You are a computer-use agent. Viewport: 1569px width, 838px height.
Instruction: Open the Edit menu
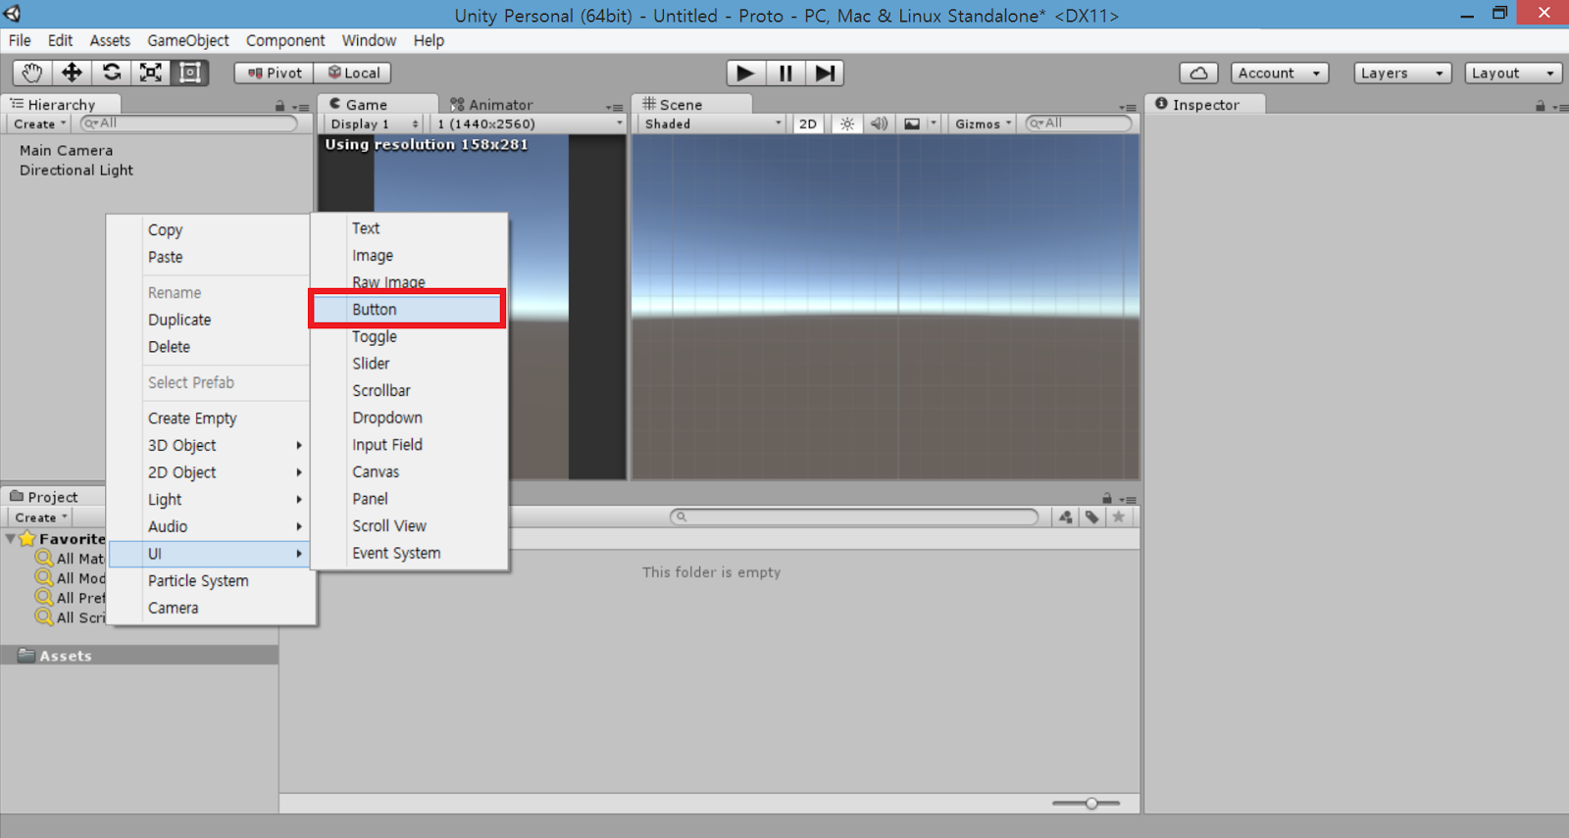pyautogui.click(x=60, y=40)
